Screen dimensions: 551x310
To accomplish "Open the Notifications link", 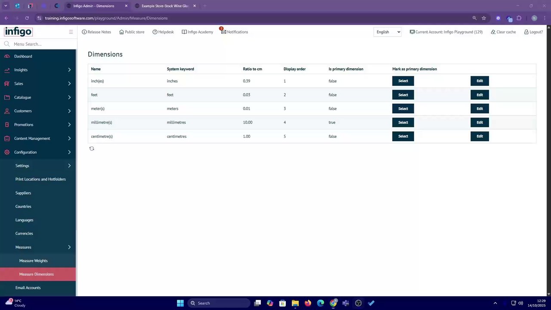I will pyautogui.click(x=235, y=32).
